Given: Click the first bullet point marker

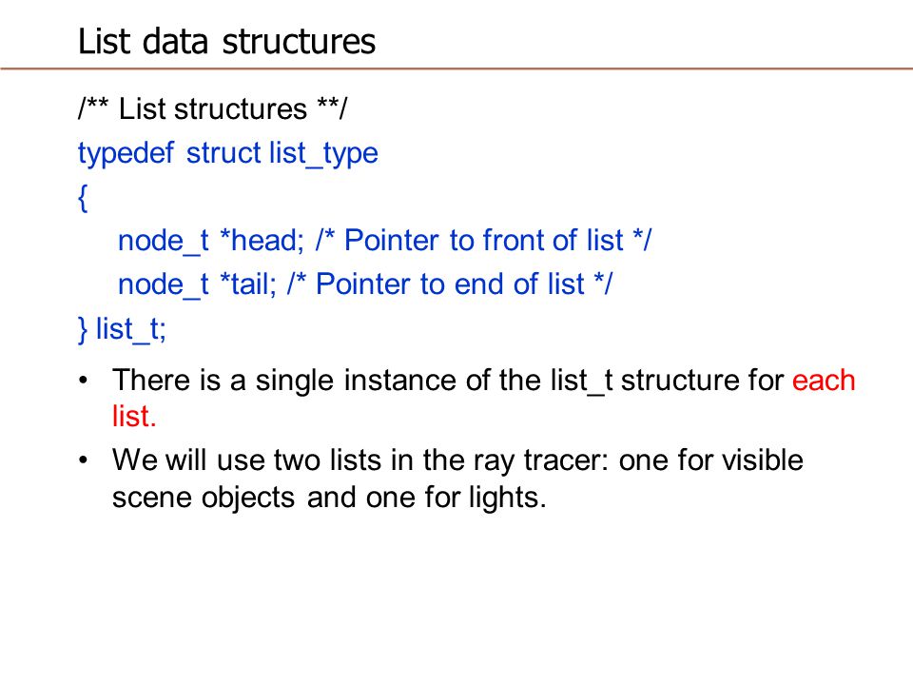Looking at the screenshot, I should click(84, 381).
